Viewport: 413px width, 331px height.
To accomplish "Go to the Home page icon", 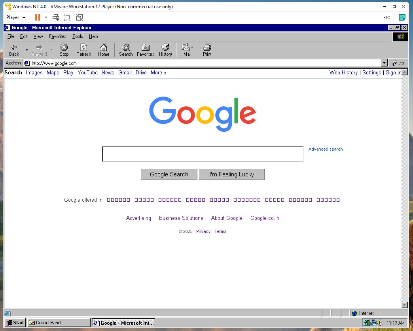I will (104, 50).
